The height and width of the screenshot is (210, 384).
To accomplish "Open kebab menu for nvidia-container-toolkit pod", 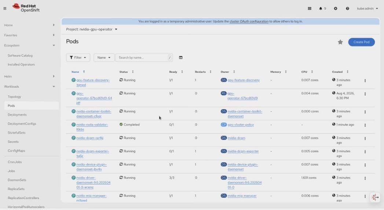I will 365,112.
